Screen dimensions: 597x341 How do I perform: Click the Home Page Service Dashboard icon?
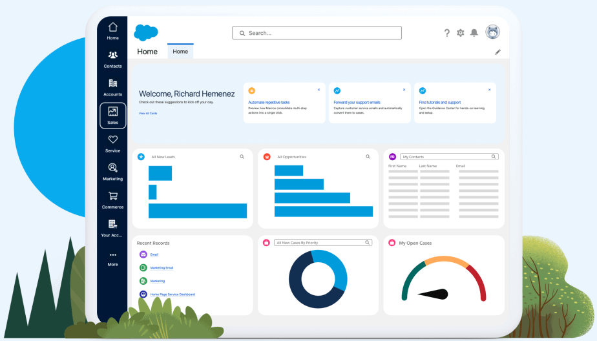pos(143,294)
